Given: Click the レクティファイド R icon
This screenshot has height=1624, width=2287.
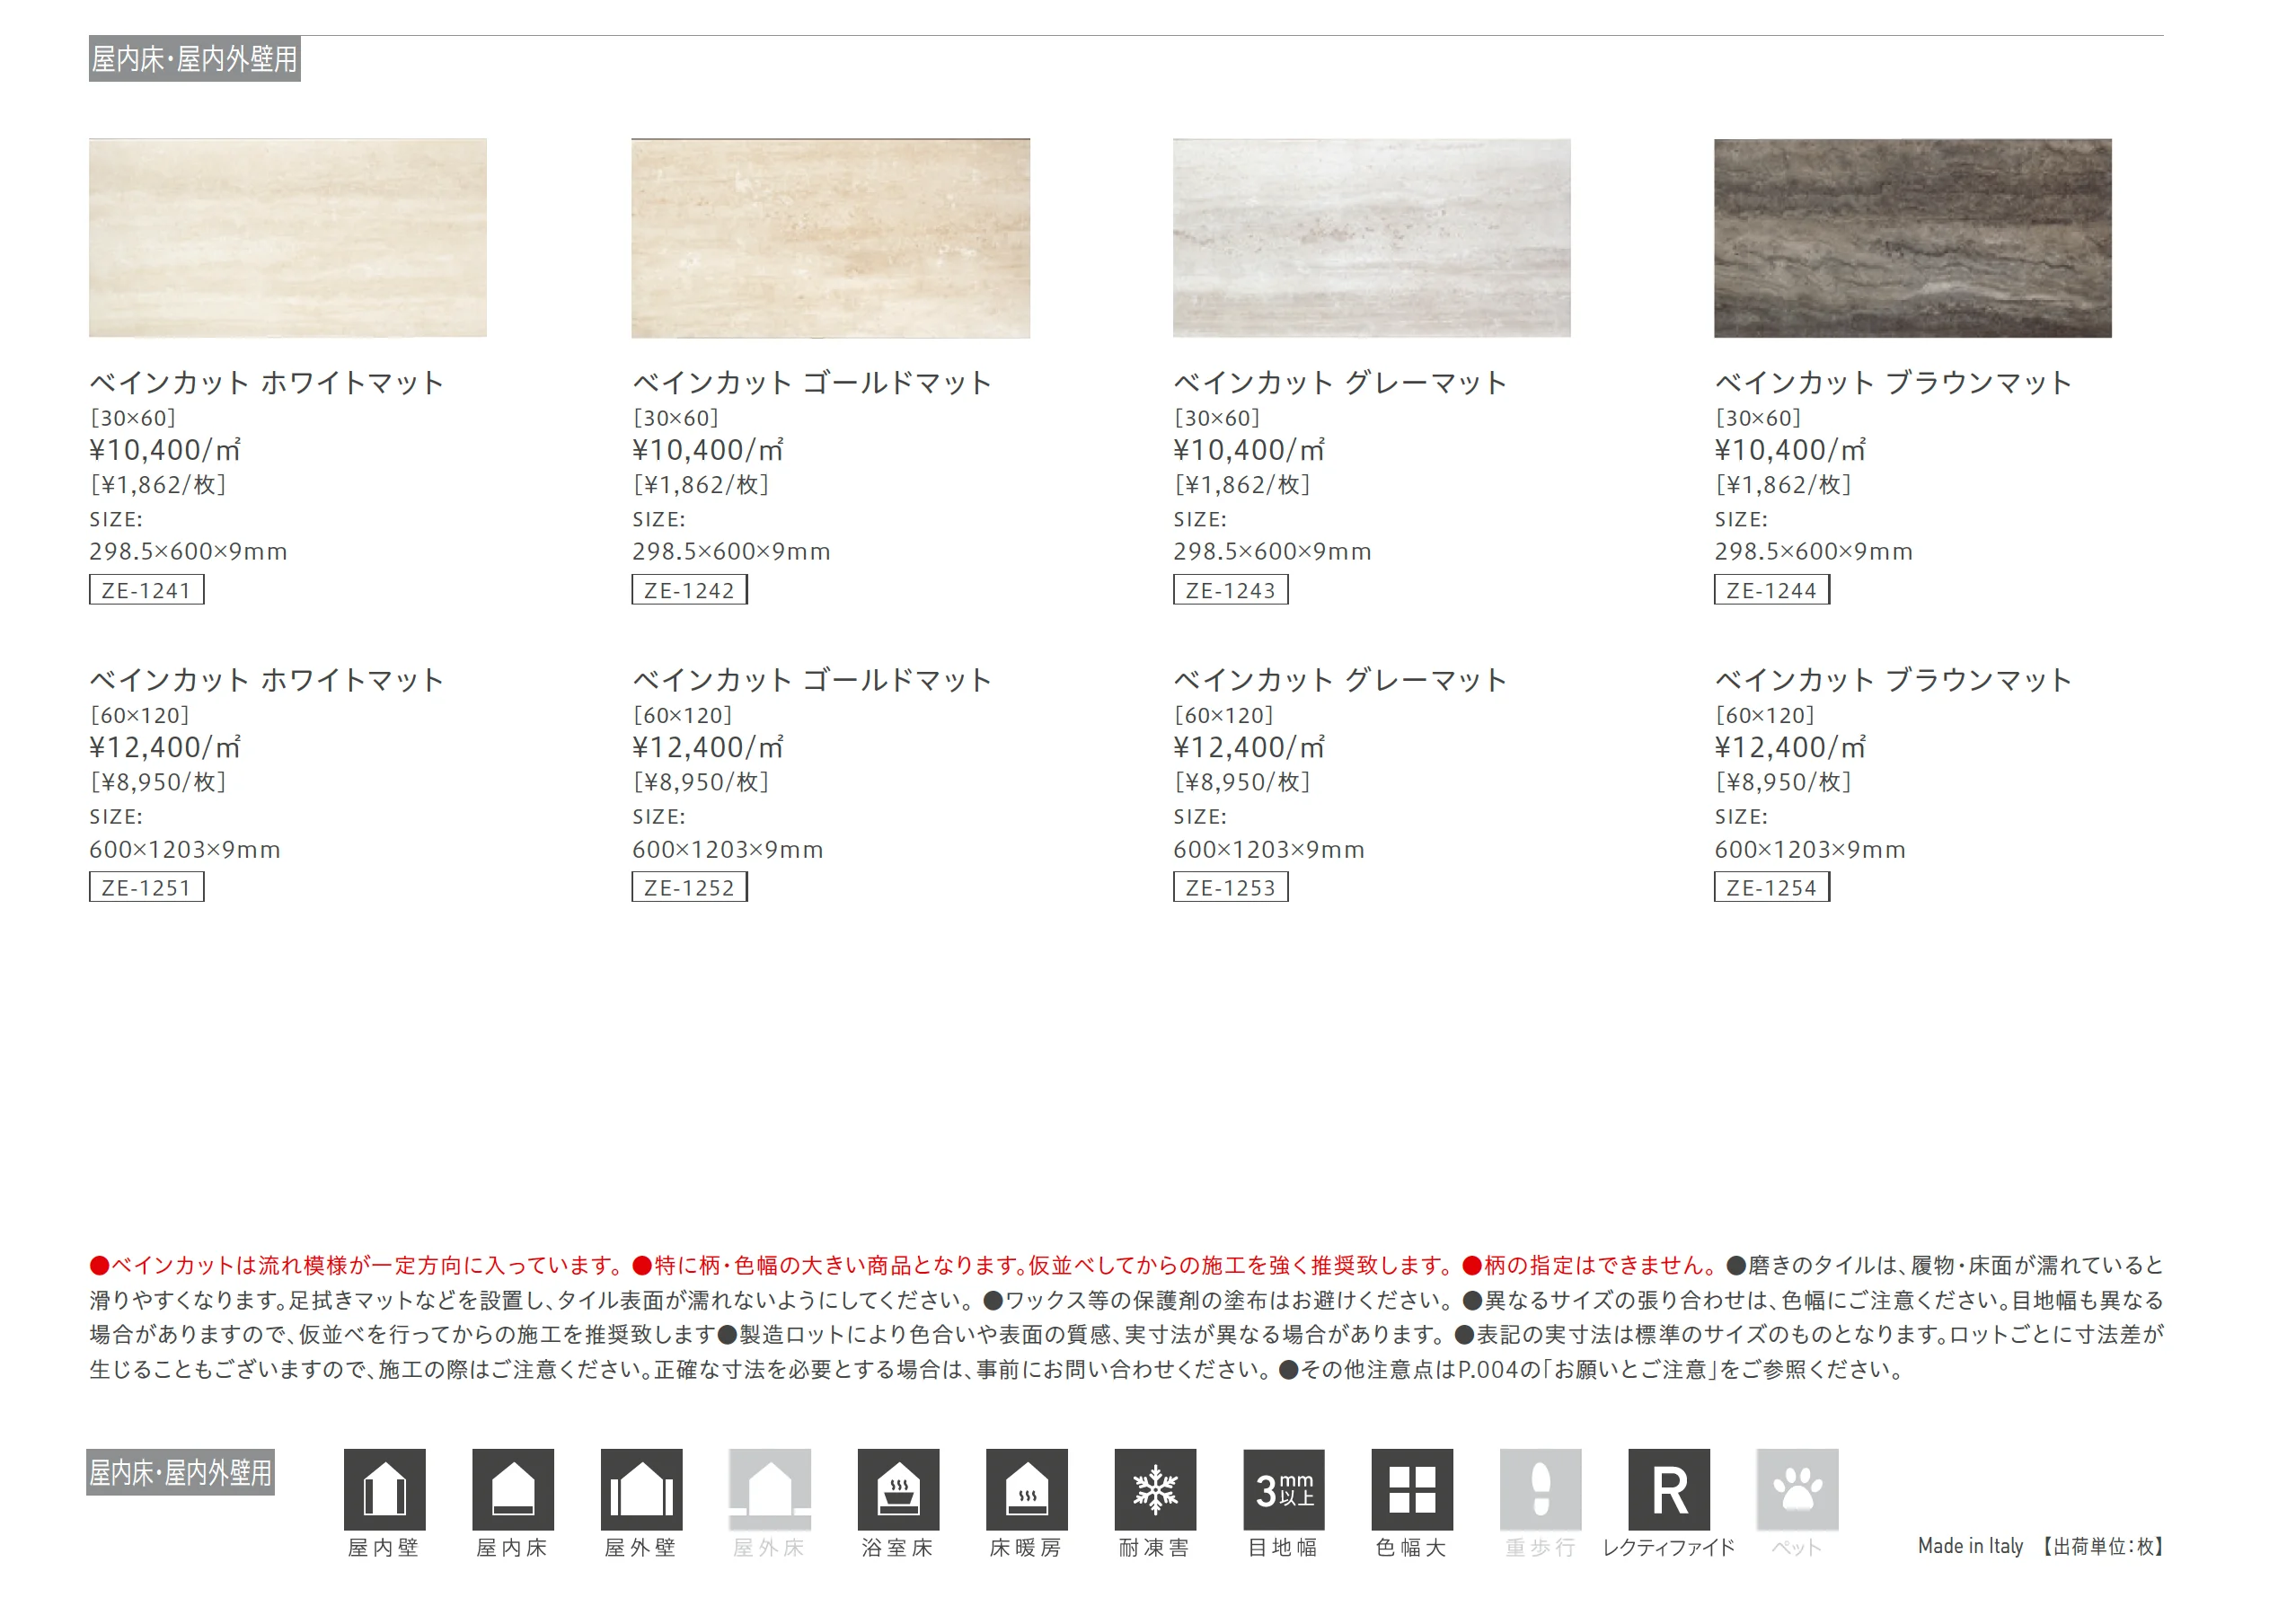Looking at the screenshot, I should pos(1669,1489).
